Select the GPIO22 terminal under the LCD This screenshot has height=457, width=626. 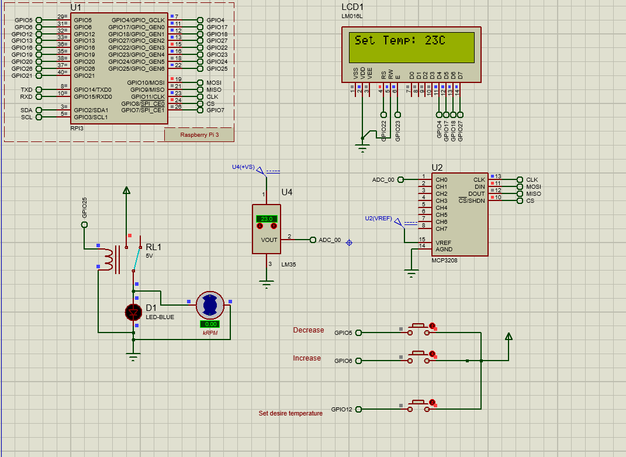(383, 115)
